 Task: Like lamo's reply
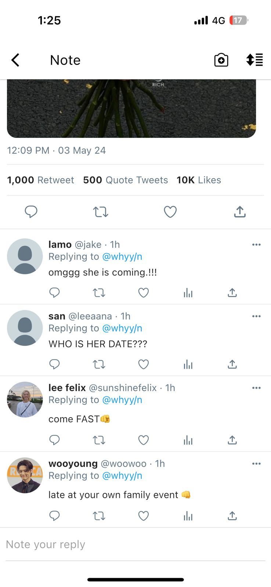[x=143, y=292]
